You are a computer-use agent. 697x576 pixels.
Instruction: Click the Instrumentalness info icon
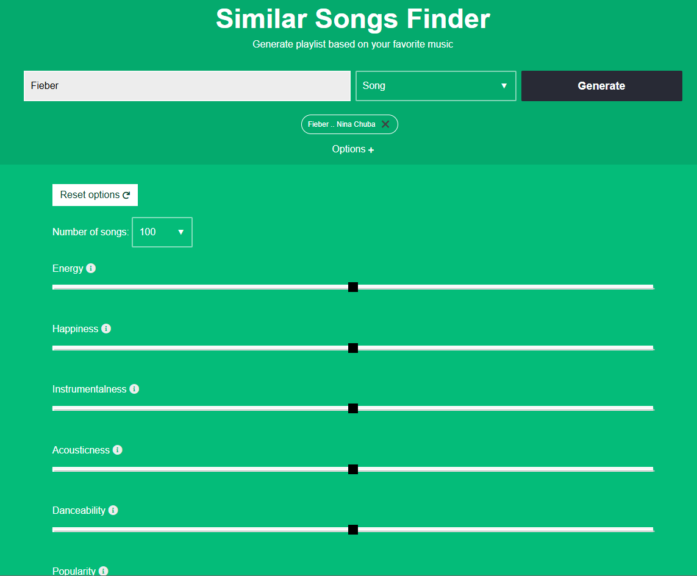134,389
